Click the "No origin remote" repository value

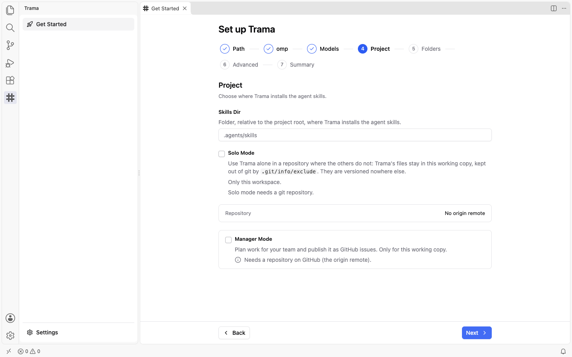[x=465, y=213]
